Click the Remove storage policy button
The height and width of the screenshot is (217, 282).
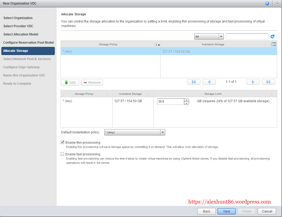92,83
